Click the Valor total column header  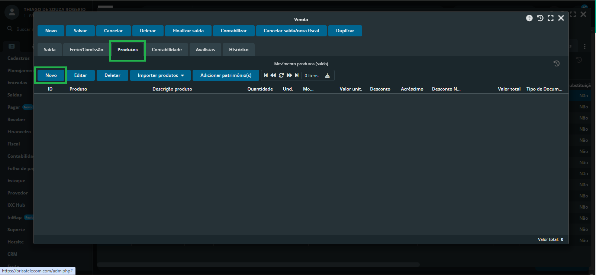click(509, 89)
